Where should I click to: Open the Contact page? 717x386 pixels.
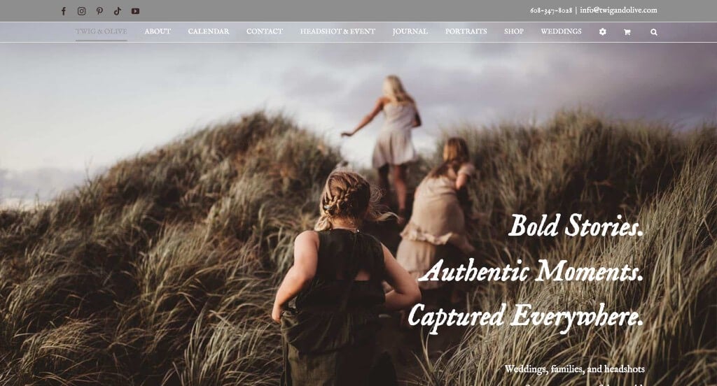265,31
